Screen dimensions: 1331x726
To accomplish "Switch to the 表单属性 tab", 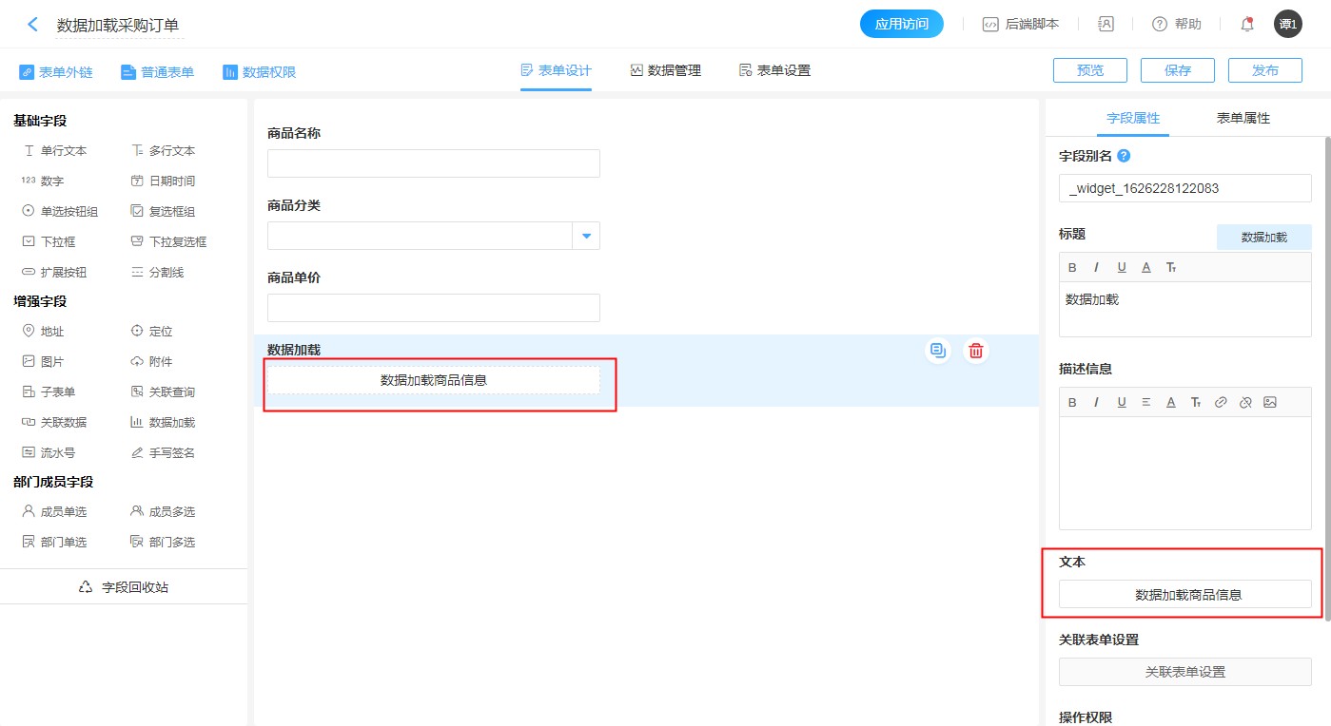I will pos(1243,118).
